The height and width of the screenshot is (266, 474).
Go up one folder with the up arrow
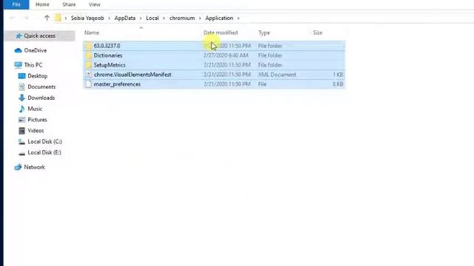pyautogui.click(x=47, y=18)
